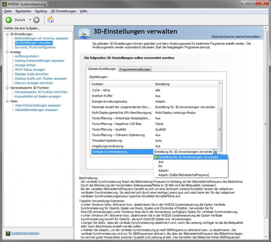Select Texturfilterung – Anisotrope Abtastoptimierung row
The image size is (271, 242).
point(154,118)
